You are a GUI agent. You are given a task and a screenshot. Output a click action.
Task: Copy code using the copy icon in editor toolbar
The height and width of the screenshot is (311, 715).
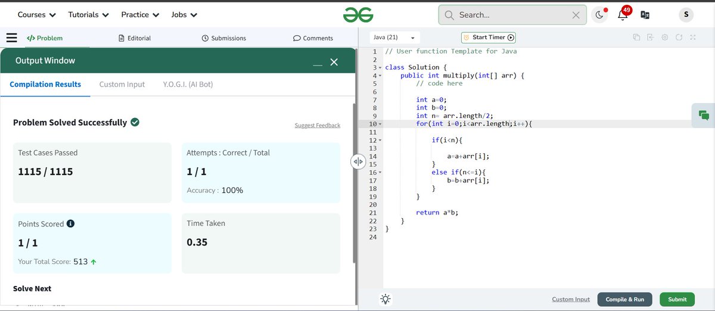click(636, 38)
